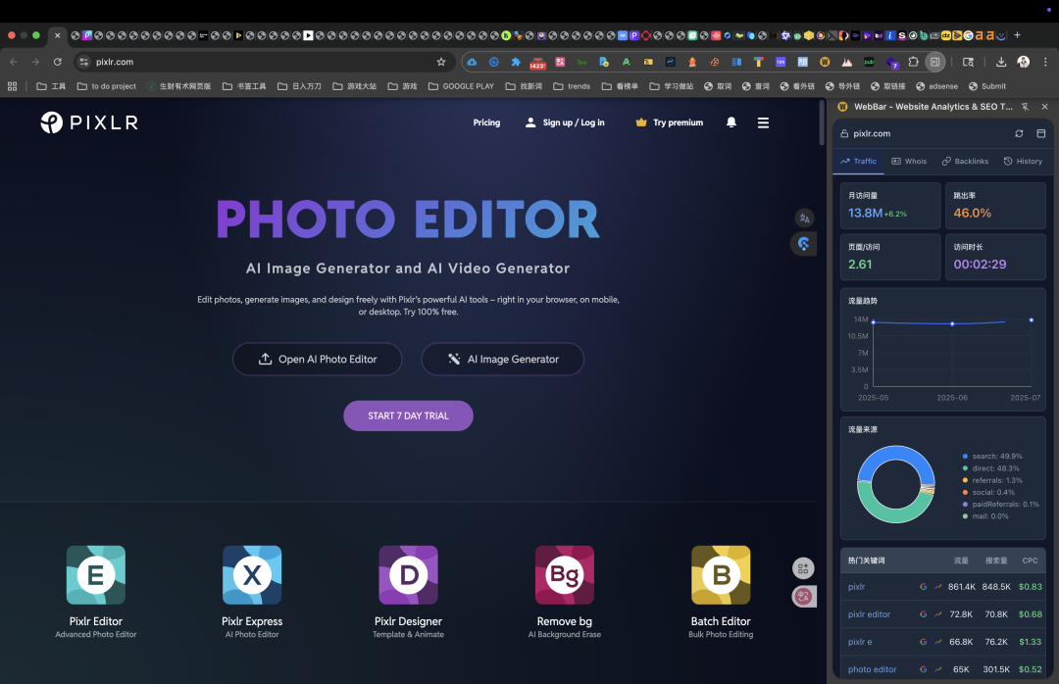Open the Chrome apps grid in the bookmarks bar

[x=12, y=86]
